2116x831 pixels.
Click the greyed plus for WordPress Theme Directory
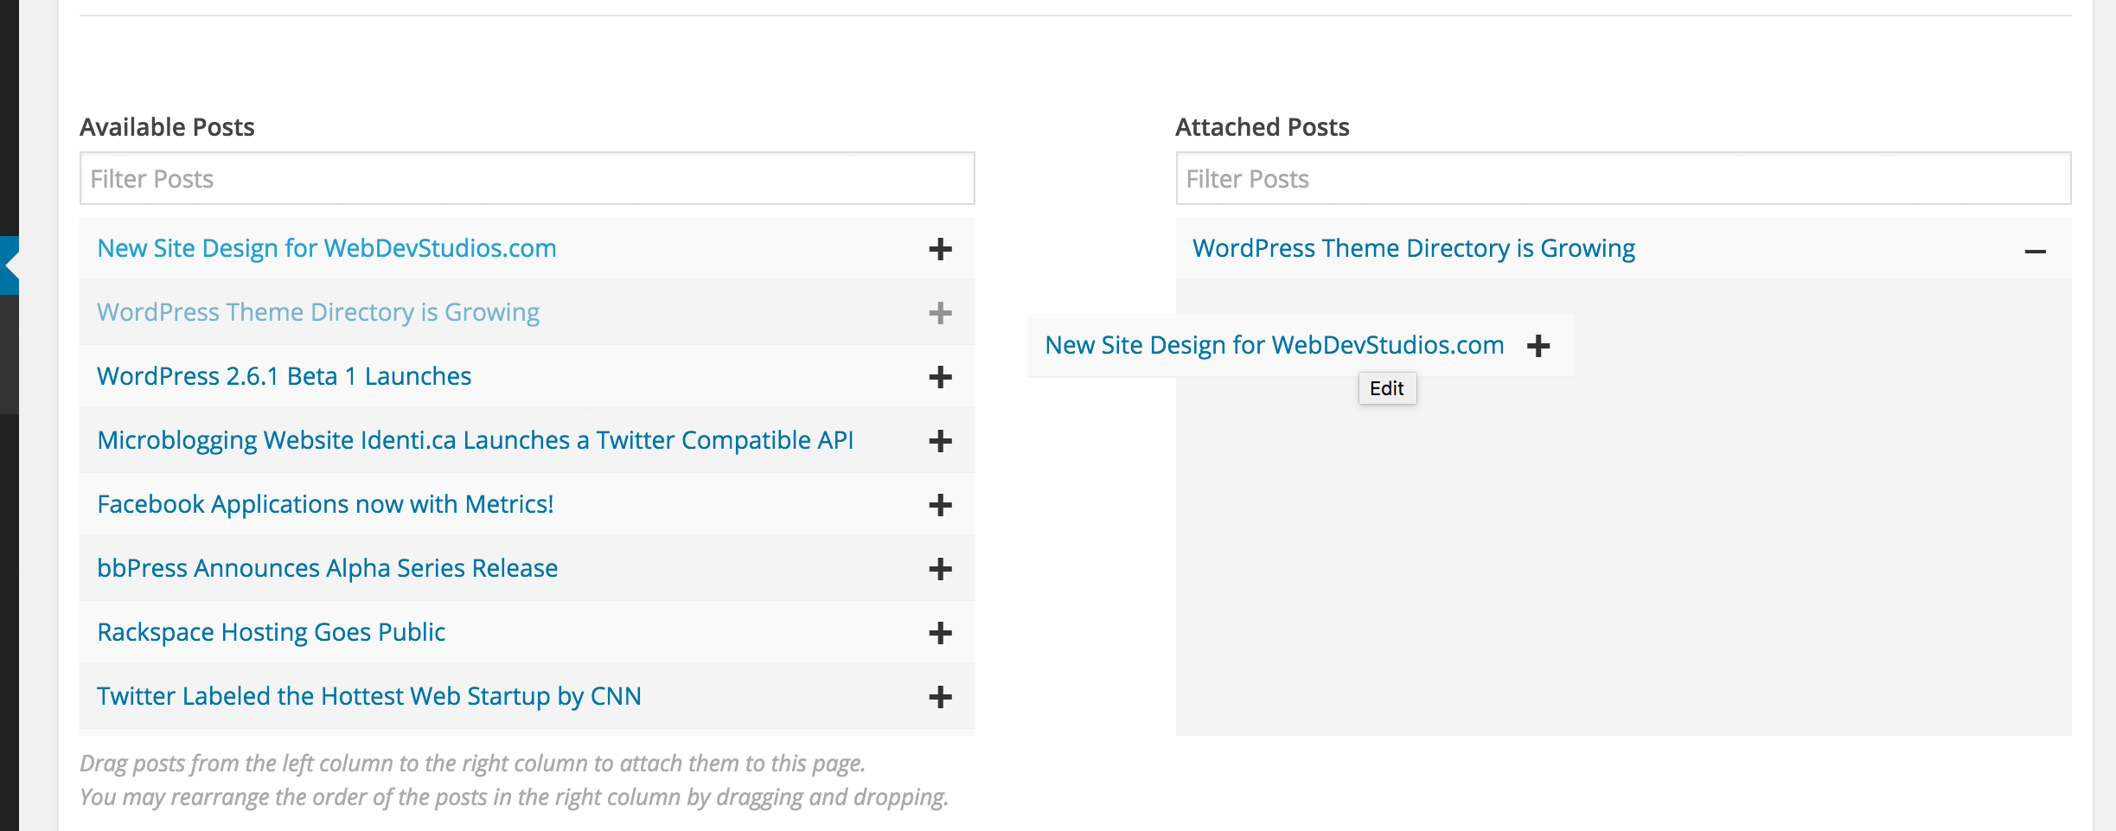(940, 313)
